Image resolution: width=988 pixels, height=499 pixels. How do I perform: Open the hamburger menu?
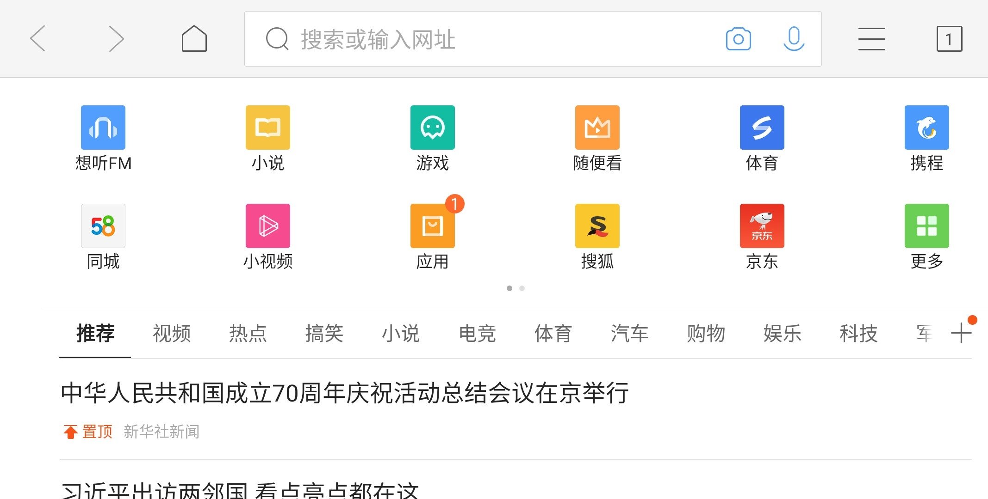tap(872, 39)
